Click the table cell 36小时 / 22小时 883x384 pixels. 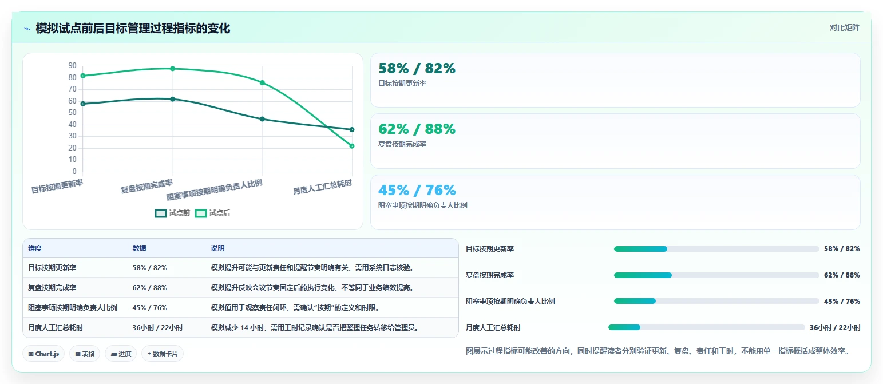coord(157,328)
